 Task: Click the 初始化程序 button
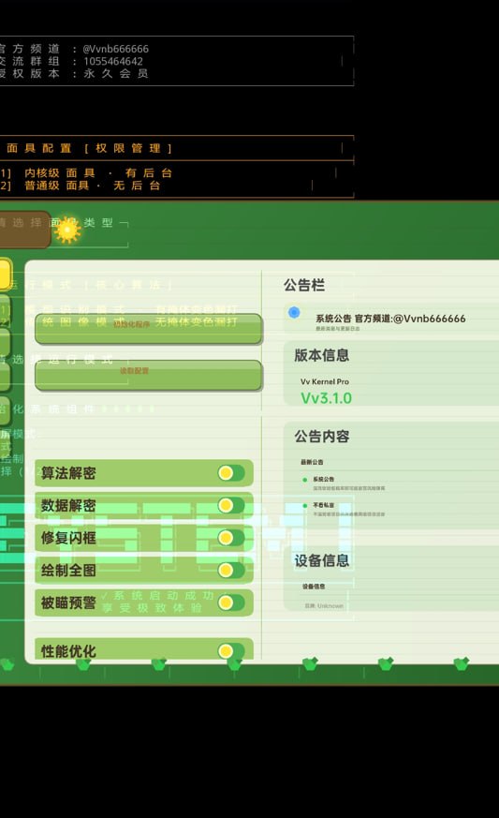tap(149, 329)
